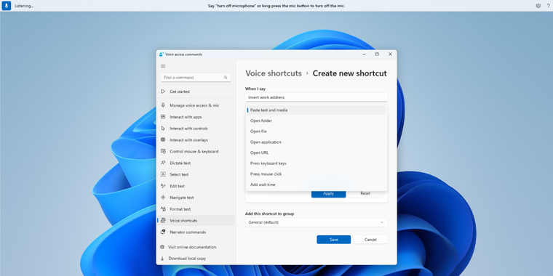This screenshot has width=553, height=276.
Task: Click the Format text icon
Action: point(163,209)
